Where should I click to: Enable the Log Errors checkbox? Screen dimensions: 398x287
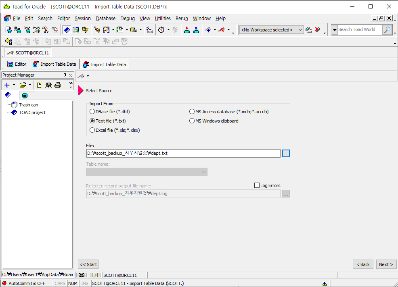tap(257, 185)
